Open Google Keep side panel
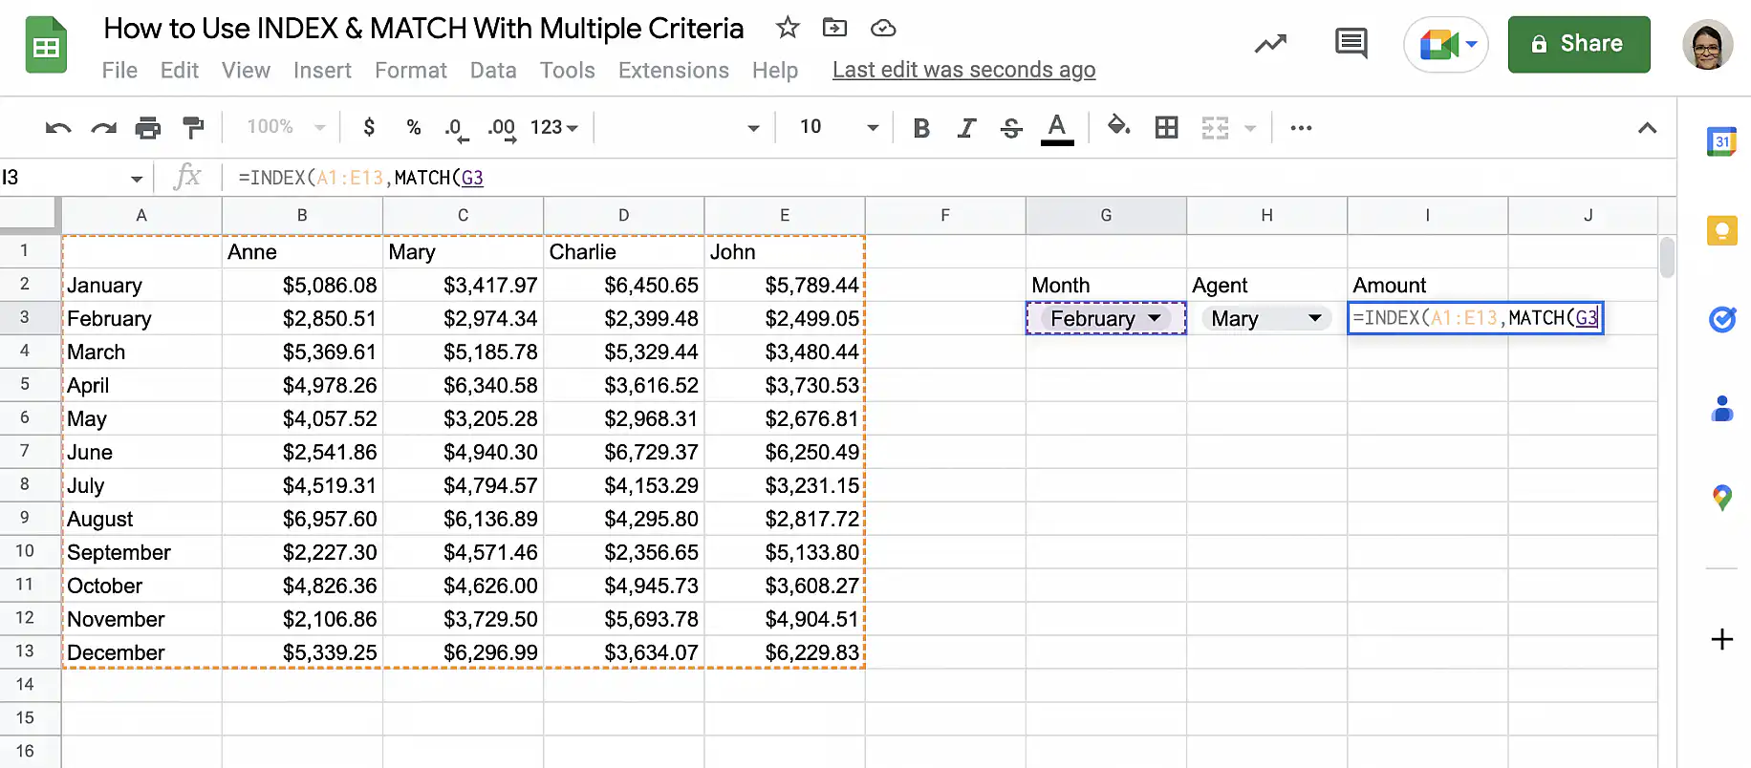This screenshot has width=1751, height=768. coord(1721,230)
